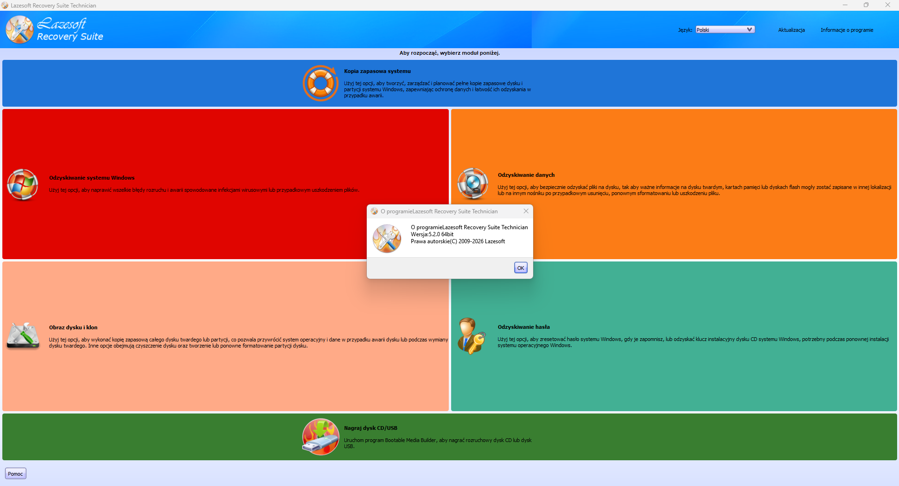Image resolution: width=899 pixels, height=486 pixels.
Task: Open the data recovery disk icon
Action: pyautogui.click(x=473, y=184)
